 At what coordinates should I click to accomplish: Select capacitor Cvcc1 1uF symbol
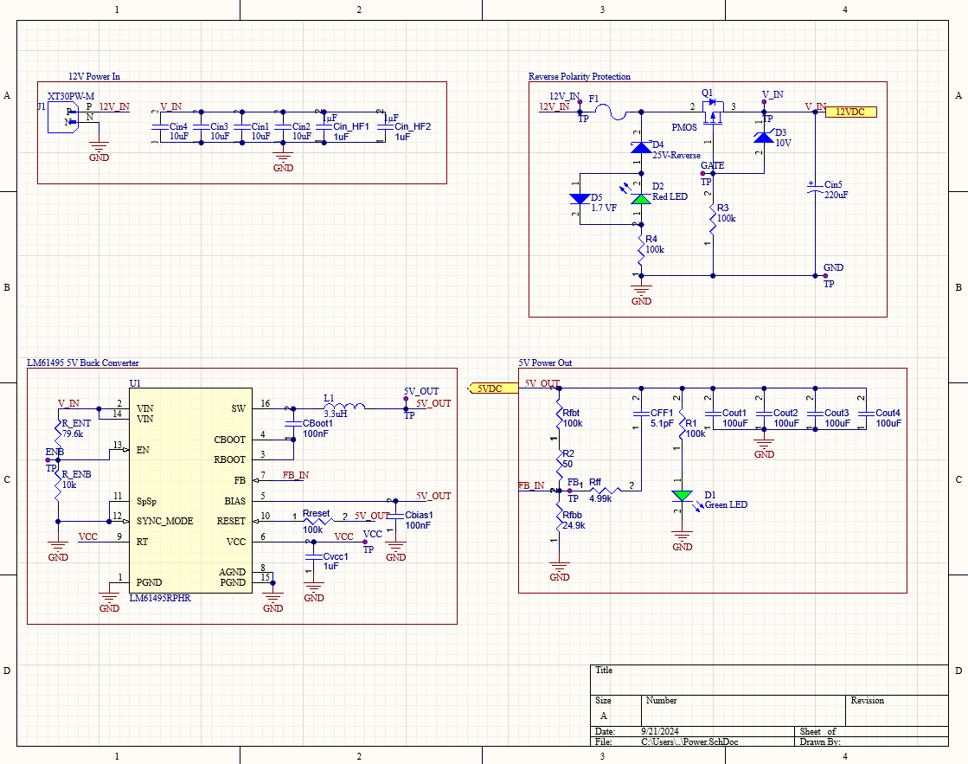coord(314,556)
